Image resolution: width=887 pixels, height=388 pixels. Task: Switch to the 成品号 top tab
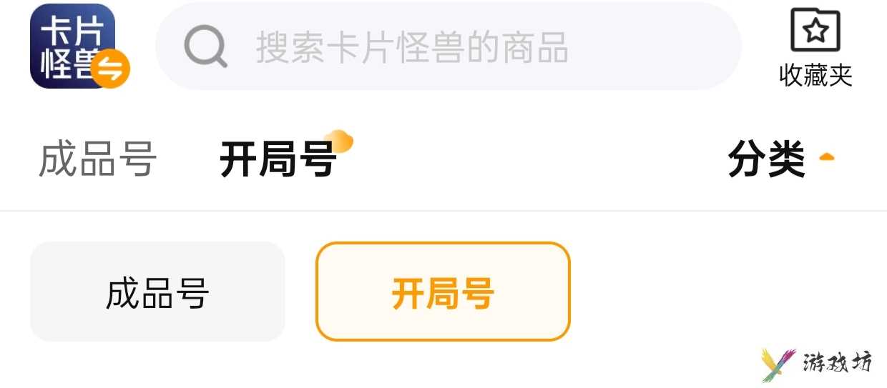tap(97, 159)
